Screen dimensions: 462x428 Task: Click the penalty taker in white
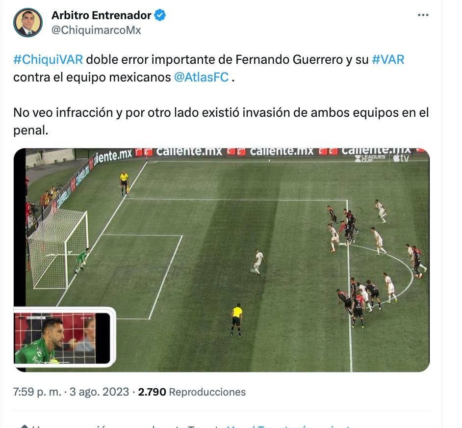257,262
